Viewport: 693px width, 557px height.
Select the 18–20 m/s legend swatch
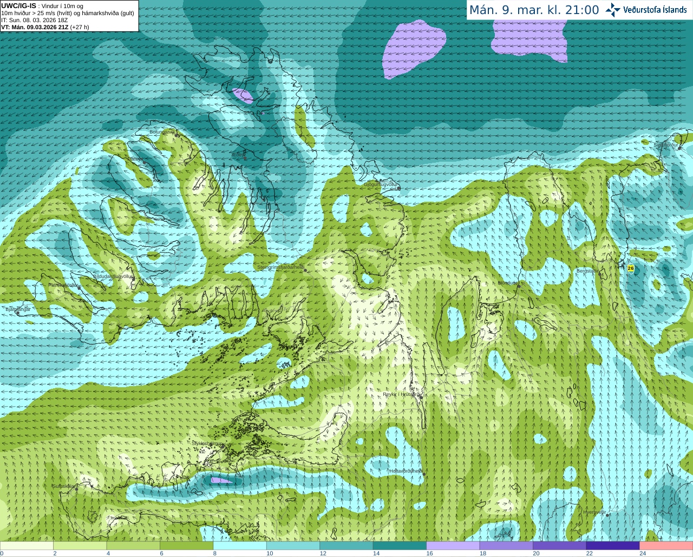pos(506,546)
